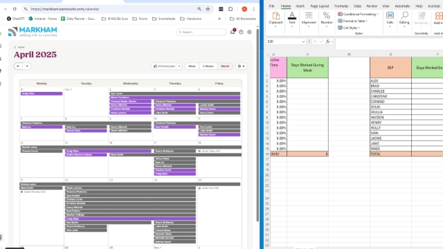443x249 pixels.
Task: Switch to Excel Page Layout tab
Action: (320, 6)
